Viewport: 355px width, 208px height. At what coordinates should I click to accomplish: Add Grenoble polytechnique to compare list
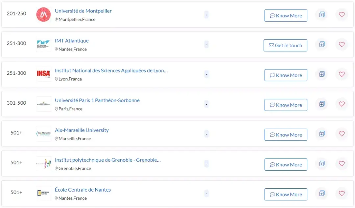click(x=322, y=164)
